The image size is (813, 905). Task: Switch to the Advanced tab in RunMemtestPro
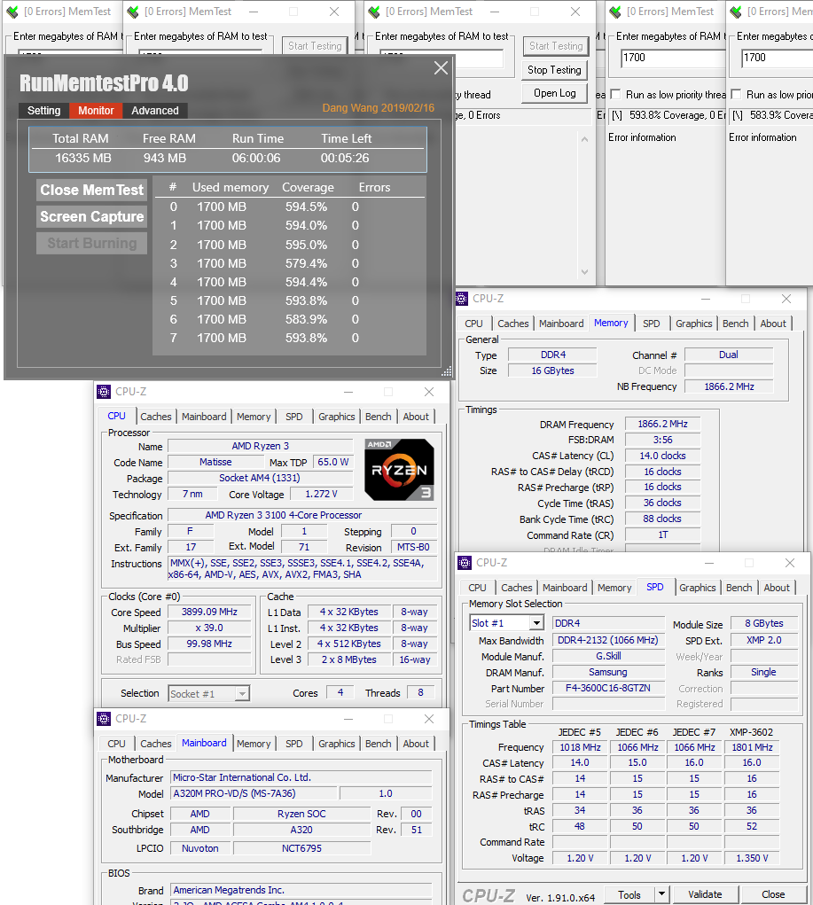[x=155, y=111]
